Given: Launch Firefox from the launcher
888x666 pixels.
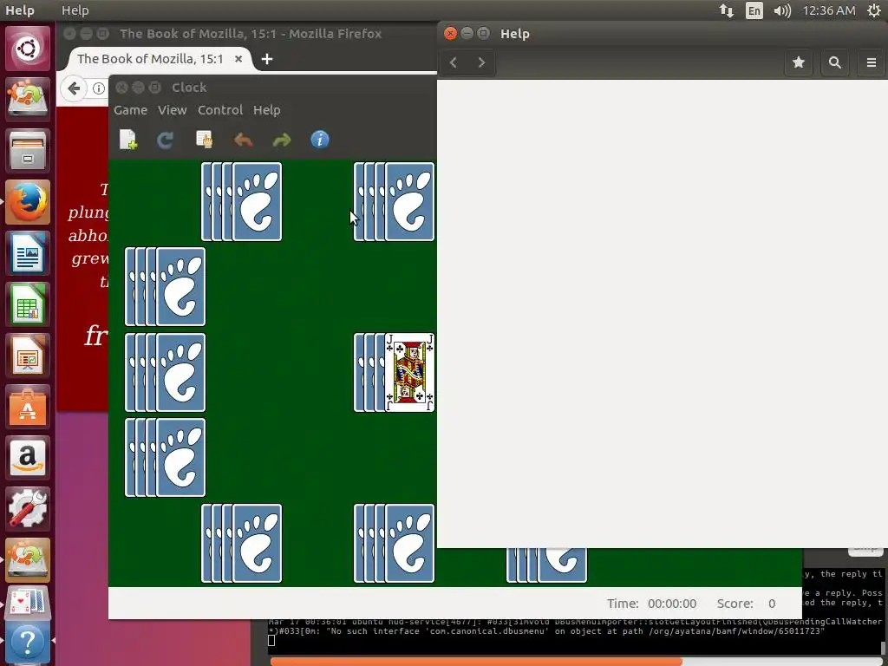Looking at the screenshot, I should point(27,202).
